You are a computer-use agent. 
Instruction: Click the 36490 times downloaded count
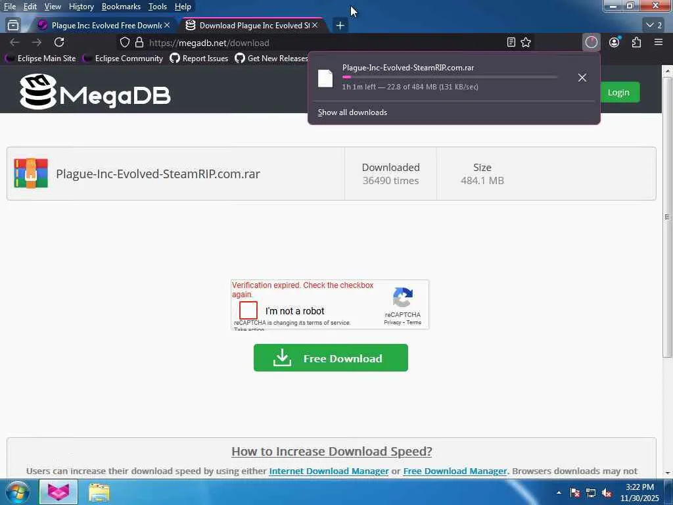point(390,181)
